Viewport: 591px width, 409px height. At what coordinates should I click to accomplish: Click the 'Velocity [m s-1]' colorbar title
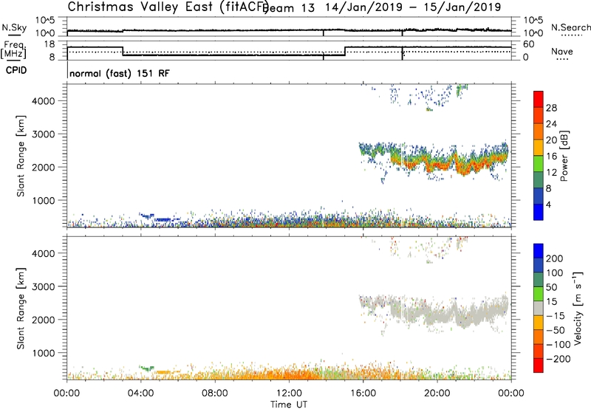[x=577, y=308]
